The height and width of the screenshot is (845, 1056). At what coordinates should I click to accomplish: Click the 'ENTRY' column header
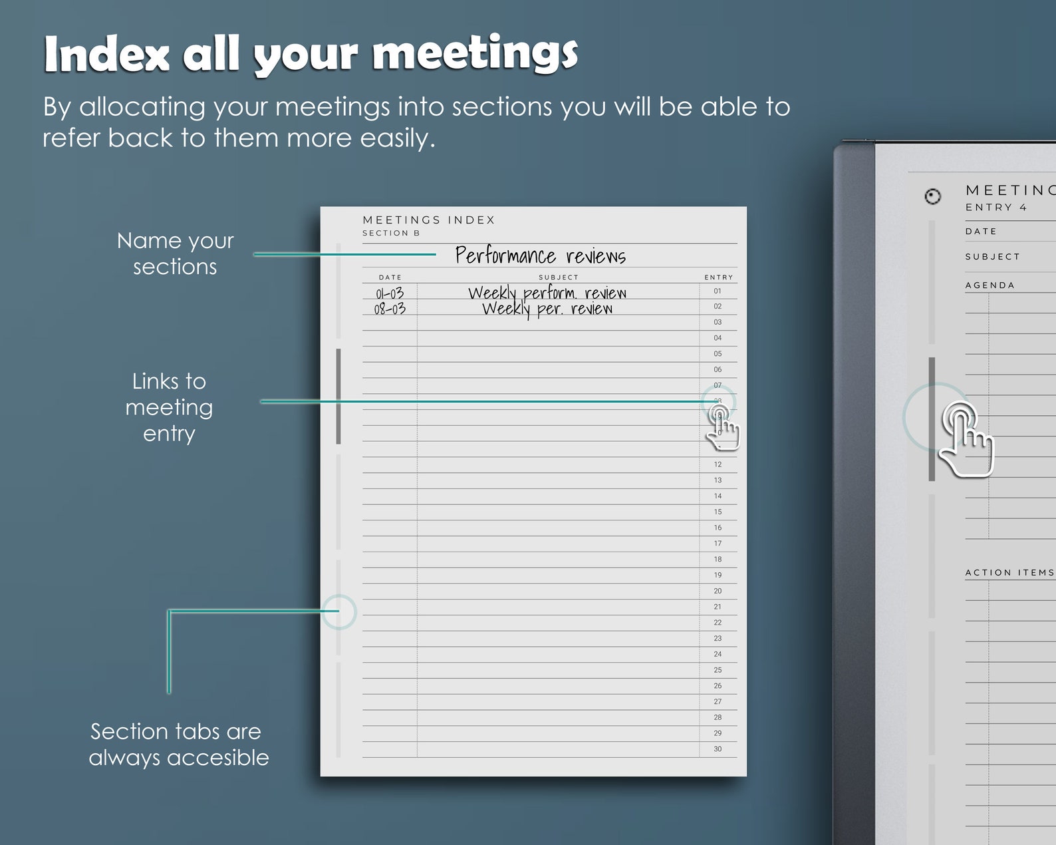[719, 277]
